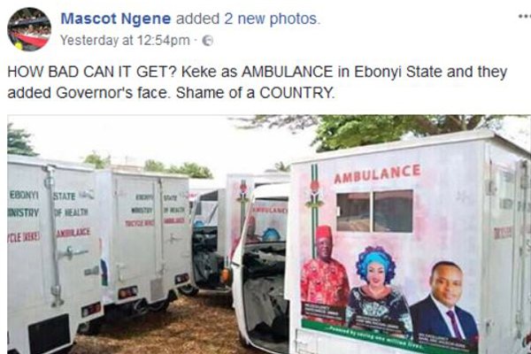The height and width of the screenshot is (354, 531).
Task: Click the suited man with purple tie portrait
Action: point(444,304)
